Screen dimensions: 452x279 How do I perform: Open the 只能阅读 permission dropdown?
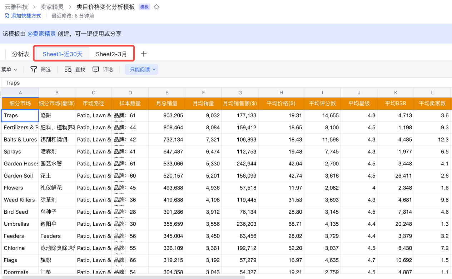click(141, 70)
